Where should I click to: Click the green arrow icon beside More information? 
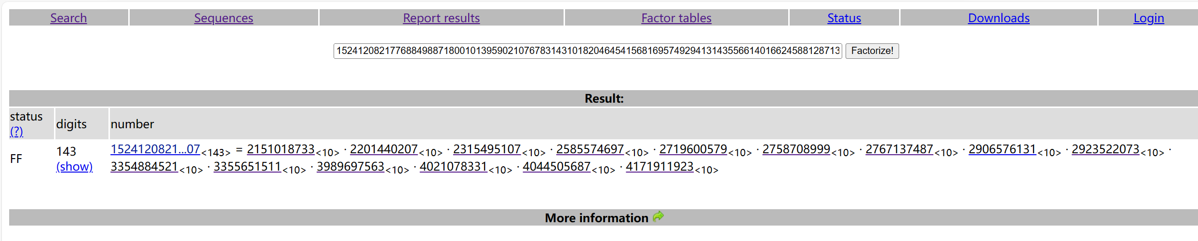[658, 217]
